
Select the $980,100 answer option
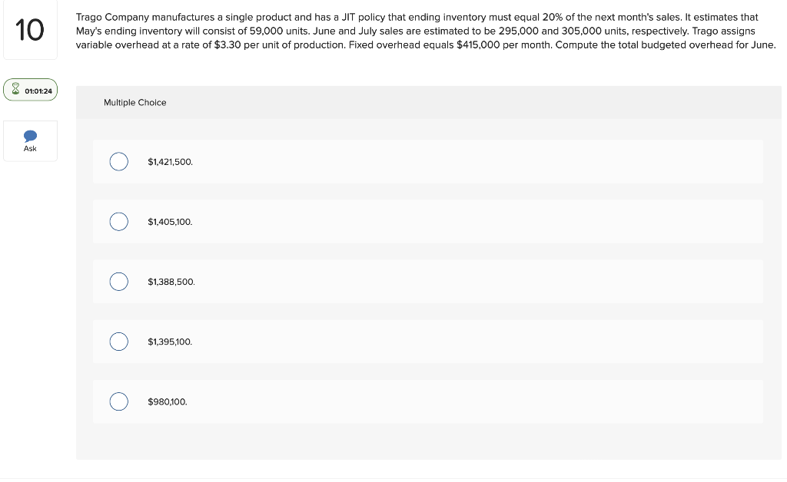click(x=118, y=401)
